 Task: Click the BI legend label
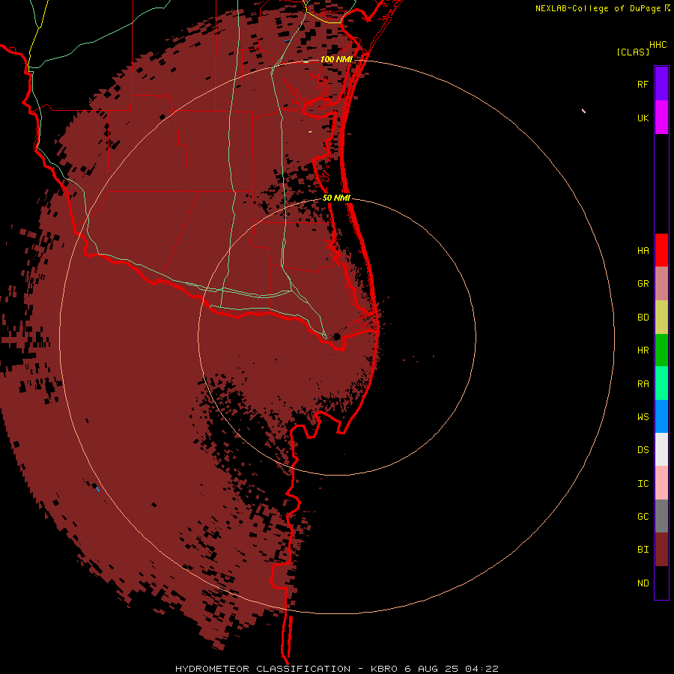click(643, 550)
